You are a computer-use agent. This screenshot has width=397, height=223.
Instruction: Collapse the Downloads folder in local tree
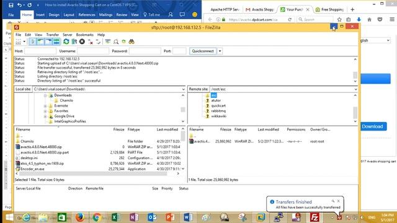point(45,95)
